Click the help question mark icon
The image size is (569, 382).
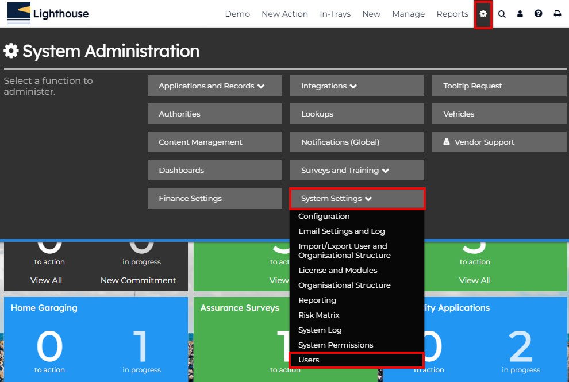tap(539, 14)
